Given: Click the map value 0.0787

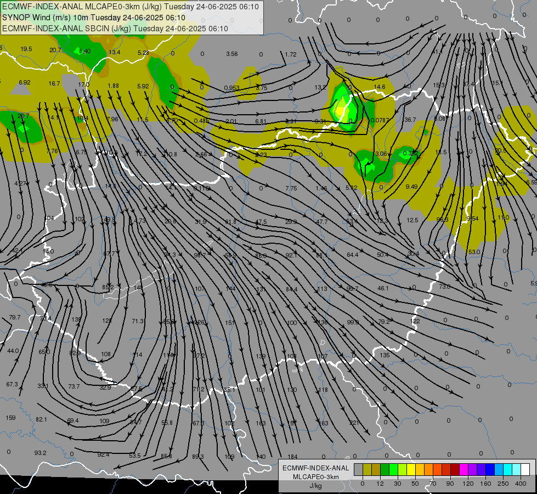Looking at the screenshot, I should [x=380, y=120].
